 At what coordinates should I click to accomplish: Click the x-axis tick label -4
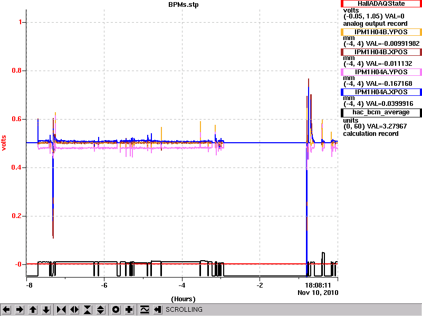pyautogui.click(x=182, y=285)
